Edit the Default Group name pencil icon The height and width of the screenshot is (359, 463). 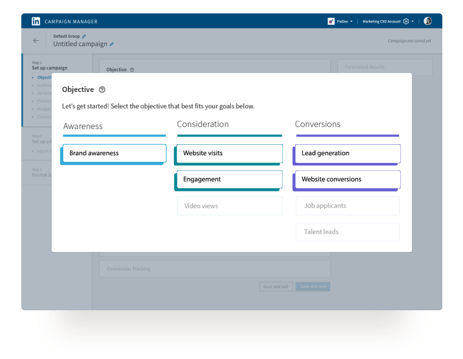click(x=84, y=37)
